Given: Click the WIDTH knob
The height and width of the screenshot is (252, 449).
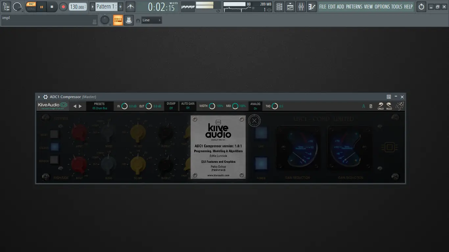Looking at the screenshot, I should tap(212, 106).
